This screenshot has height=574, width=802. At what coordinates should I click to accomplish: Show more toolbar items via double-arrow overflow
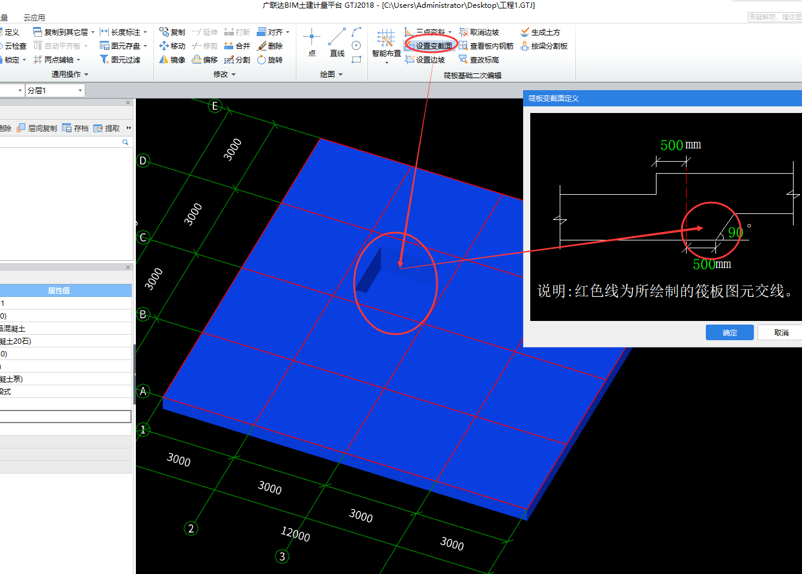pyautogui.click(x=129, y=128)
